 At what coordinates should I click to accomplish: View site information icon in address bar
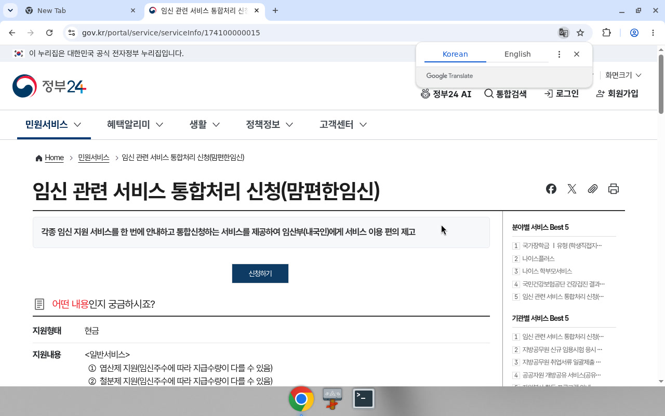pyautogui.click(x=72, y=33)
